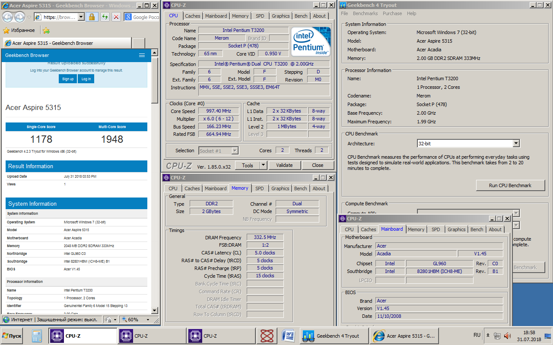
Task: Click the Close button in CPU-Z
Action: point(318,165)
